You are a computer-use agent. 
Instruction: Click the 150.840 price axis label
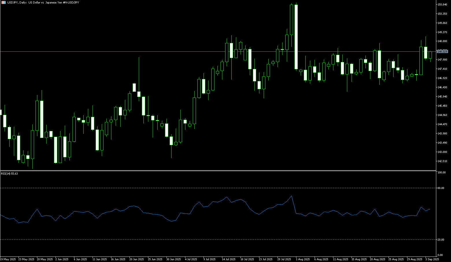click(x=442, y=5)
